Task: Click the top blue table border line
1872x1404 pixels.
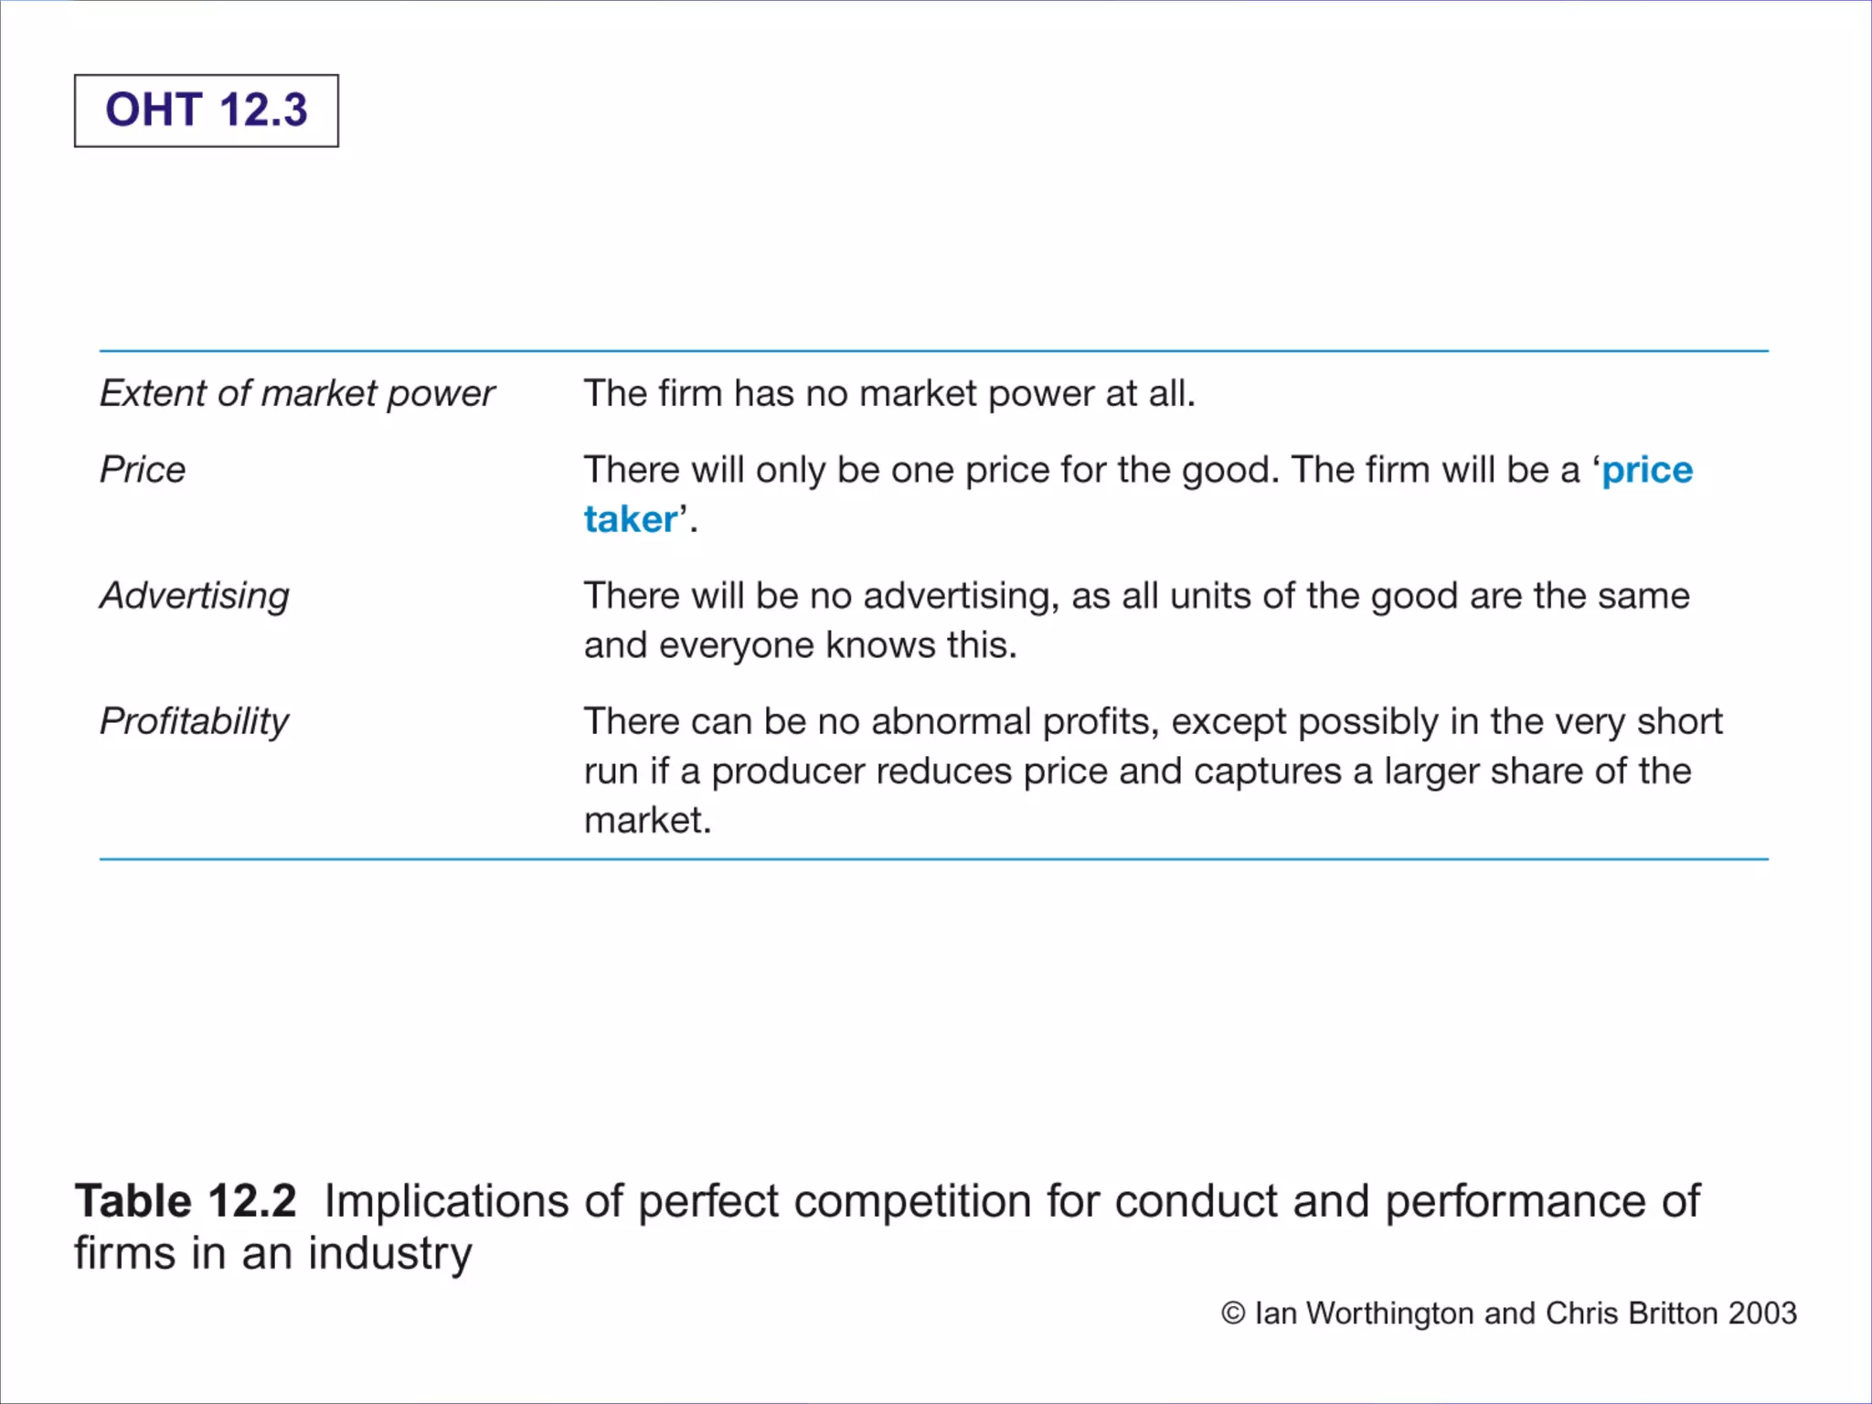Action: [934, 350]
